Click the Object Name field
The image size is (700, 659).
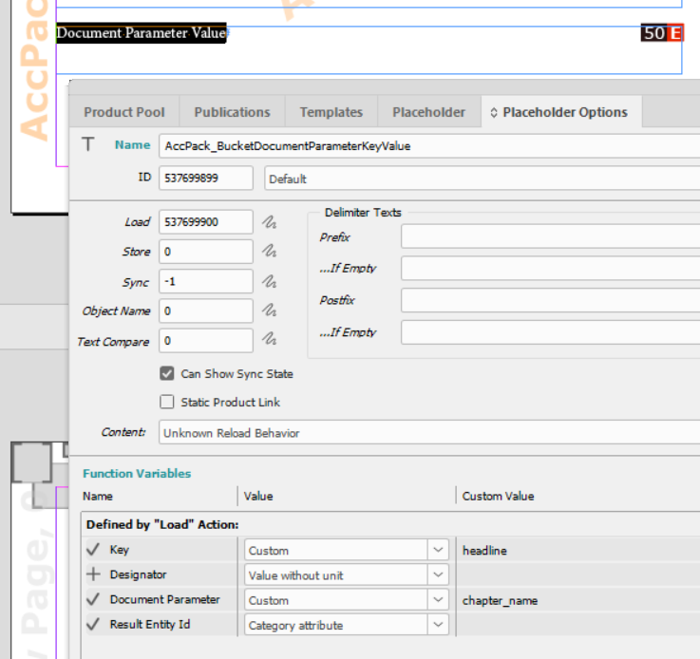tap(206, 311)
